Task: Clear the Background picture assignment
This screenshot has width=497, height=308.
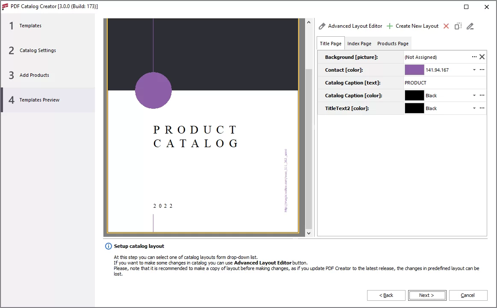Action: pyautogui.click(x=482, y=56)
